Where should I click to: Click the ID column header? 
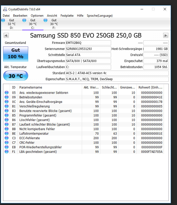[x=14, y=87]
